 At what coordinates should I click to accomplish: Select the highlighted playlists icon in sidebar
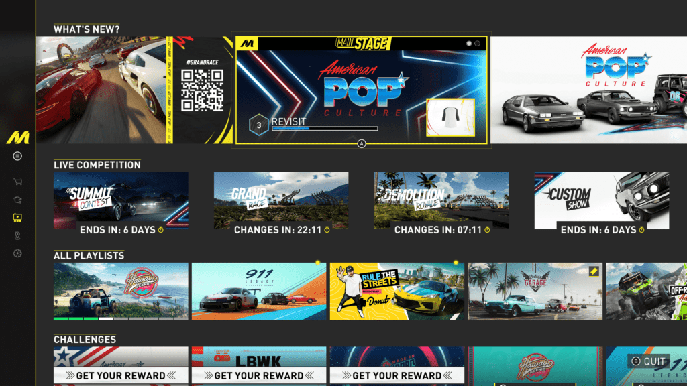click(x=17, y=218)
